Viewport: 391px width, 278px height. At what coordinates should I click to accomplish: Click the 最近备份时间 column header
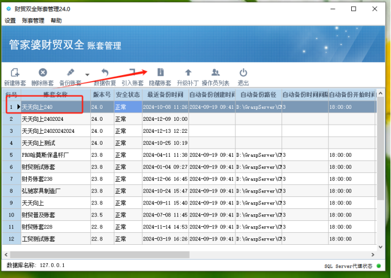pyautogui.click(x=166, y=95)
